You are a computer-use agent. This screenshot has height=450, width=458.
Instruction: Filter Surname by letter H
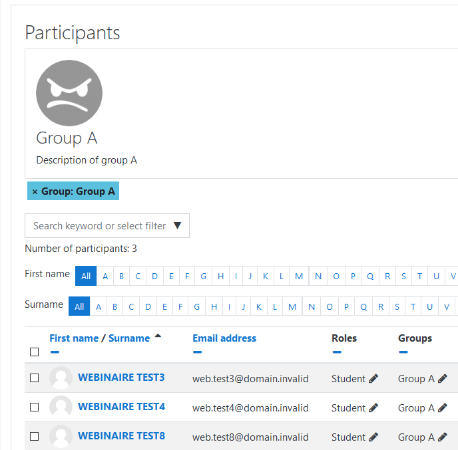(x=214, y=306)
